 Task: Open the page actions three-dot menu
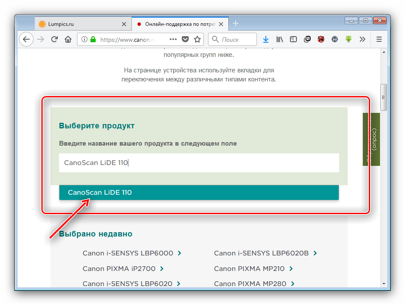(x=173, y=39)
